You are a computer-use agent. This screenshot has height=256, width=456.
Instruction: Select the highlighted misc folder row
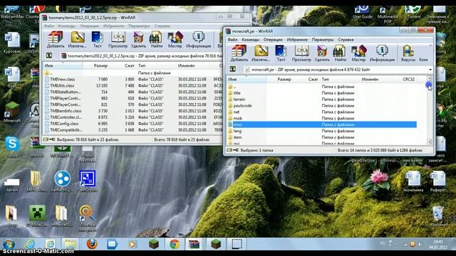[x=321, y=124]
